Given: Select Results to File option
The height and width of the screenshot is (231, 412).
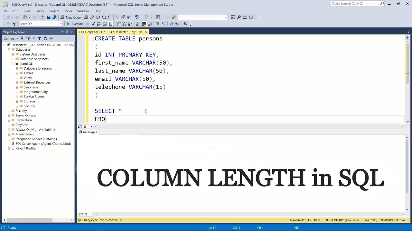Looking at the screenshot, I should pyautogui.click(x=150, y=24).
